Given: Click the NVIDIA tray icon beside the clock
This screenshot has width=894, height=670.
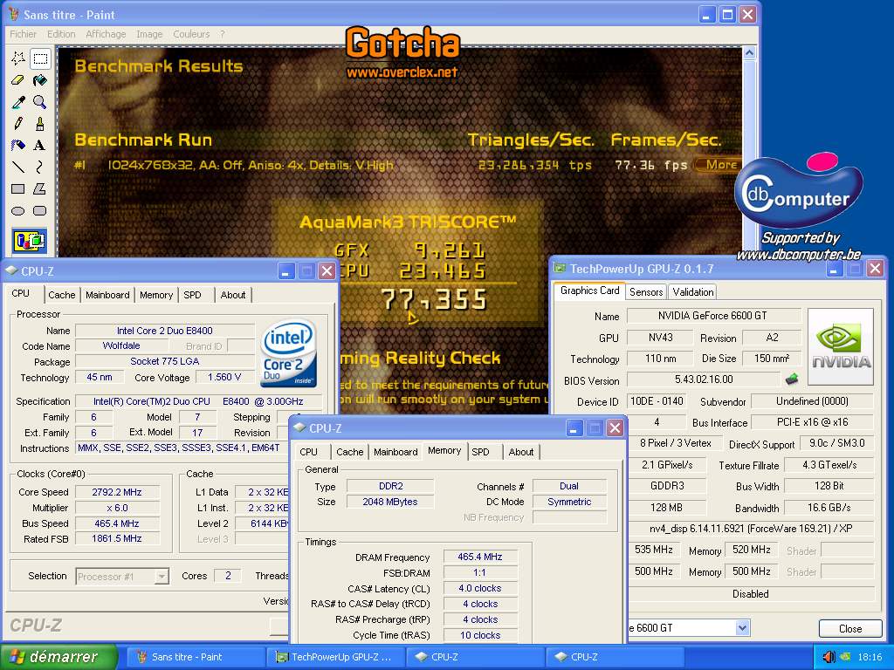Looking at the screenshot, I should pyautogui.click(x=845, y=657).
